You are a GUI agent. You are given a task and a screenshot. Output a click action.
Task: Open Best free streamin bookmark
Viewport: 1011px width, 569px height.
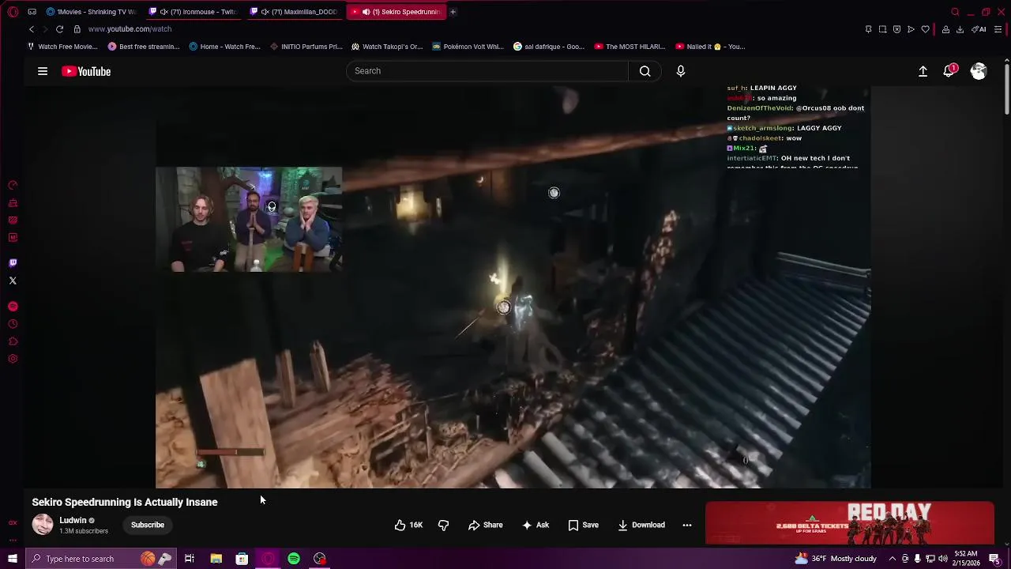click(144, 47)
